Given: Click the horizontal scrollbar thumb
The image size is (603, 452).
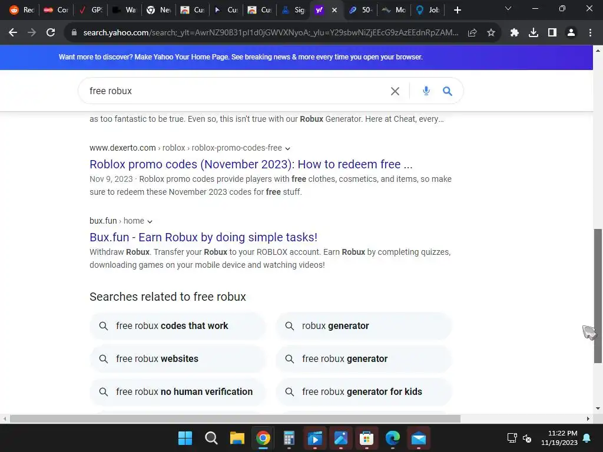Looking at the screenshot, I should tap(235, 418).
